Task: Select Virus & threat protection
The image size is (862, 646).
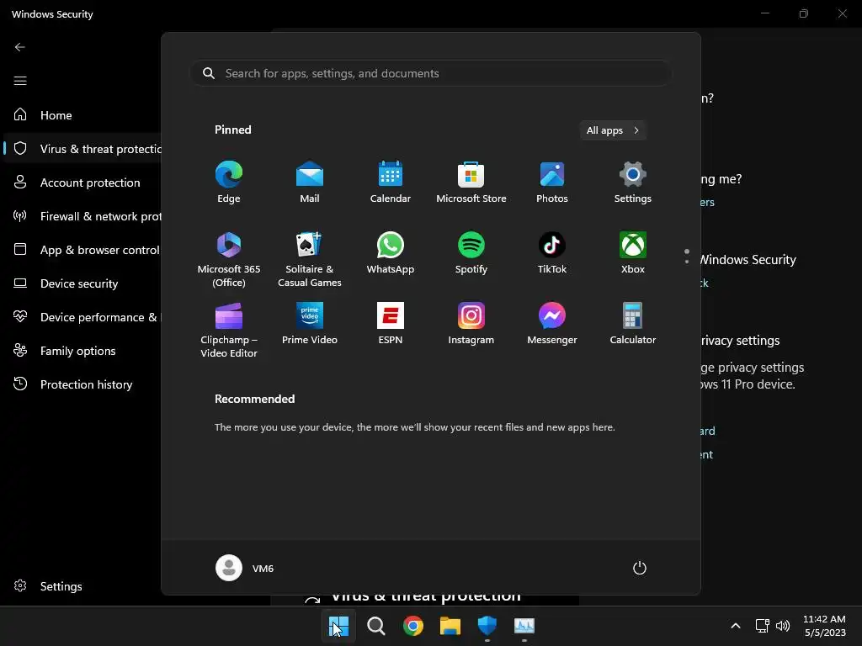Action: tap(82, 148)
